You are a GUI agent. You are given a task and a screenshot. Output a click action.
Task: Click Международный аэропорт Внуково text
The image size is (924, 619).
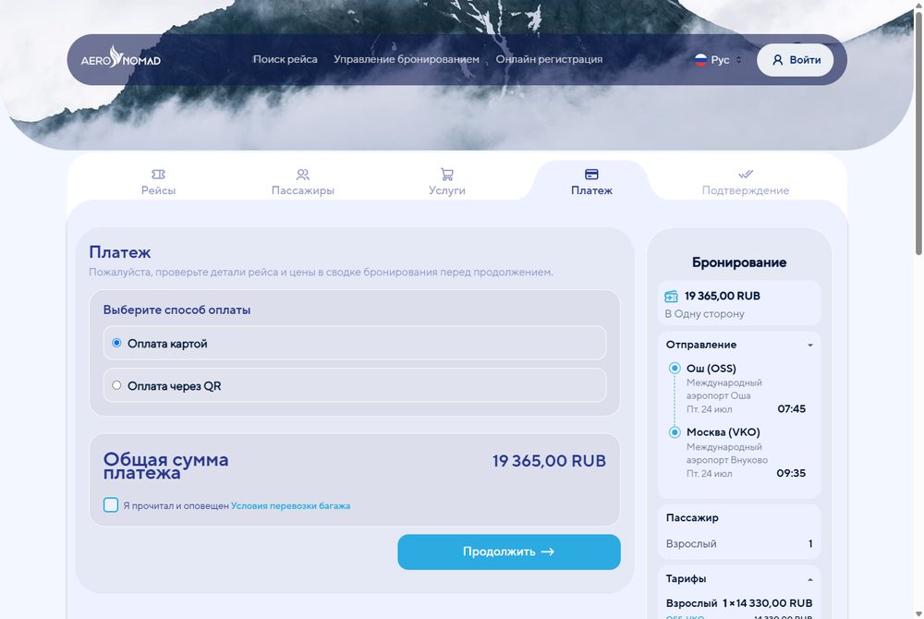[726, 454]
